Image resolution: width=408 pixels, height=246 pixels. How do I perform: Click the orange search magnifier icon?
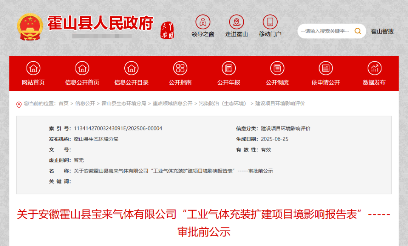(358, 31)
